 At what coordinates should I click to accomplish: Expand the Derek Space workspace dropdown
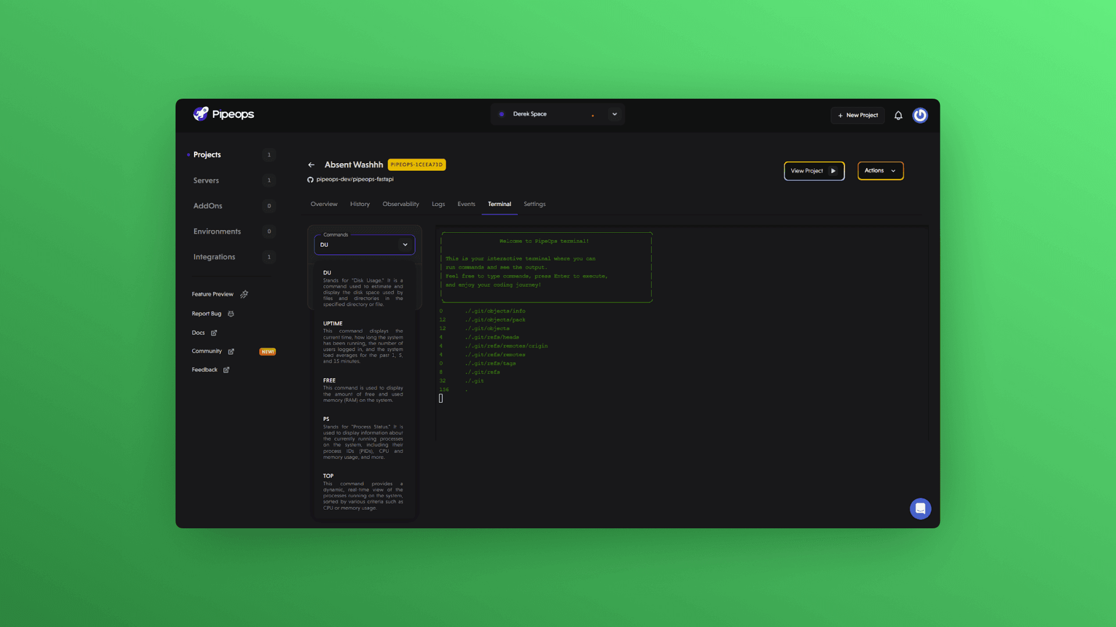point(614,114)
